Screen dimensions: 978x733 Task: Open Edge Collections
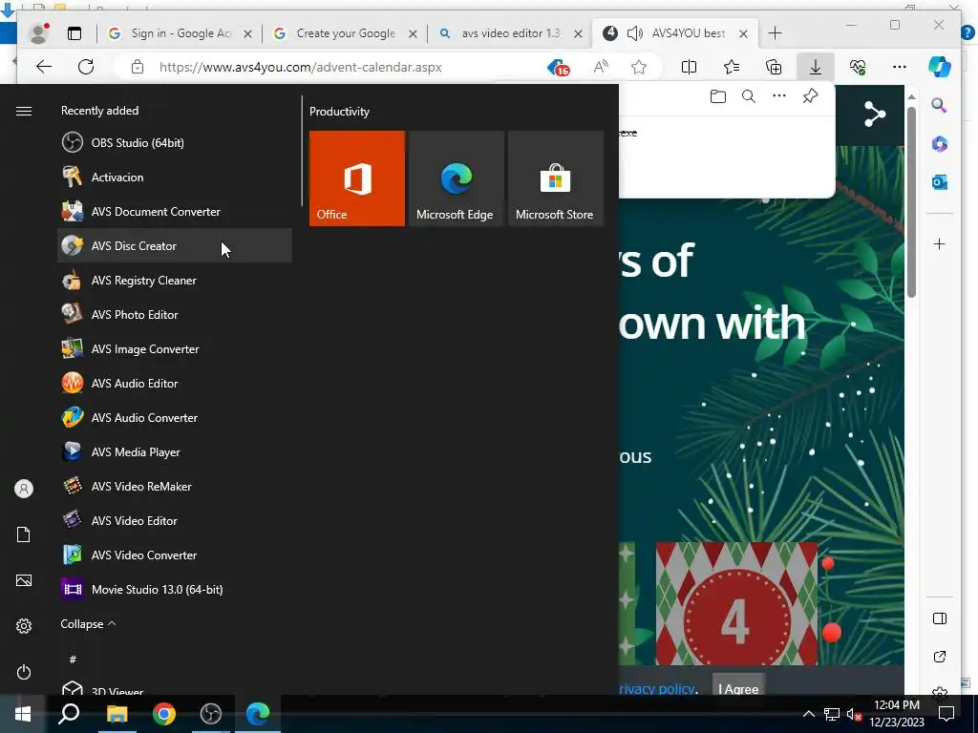[774, 67]
